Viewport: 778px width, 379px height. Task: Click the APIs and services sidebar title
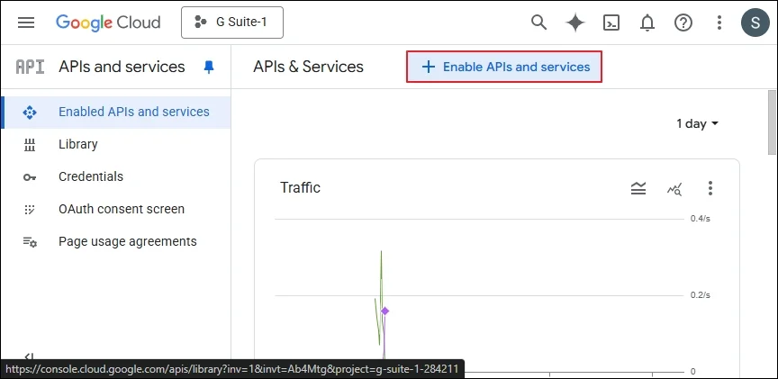click(122, 67)
